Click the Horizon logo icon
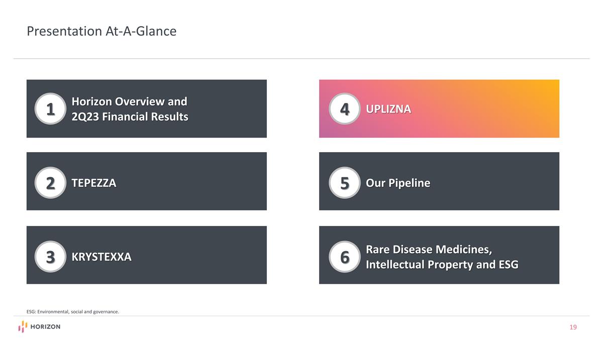This screenshot has width=603, height=339. click(x=23, y=327)
